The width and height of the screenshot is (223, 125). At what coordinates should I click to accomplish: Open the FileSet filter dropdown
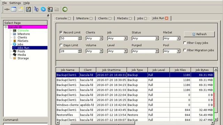pyautogui.click(x=172, y=38)
